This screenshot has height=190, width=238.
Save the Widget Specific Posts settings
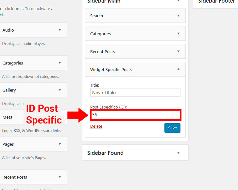pyautogui.click(x=172, y=128)
